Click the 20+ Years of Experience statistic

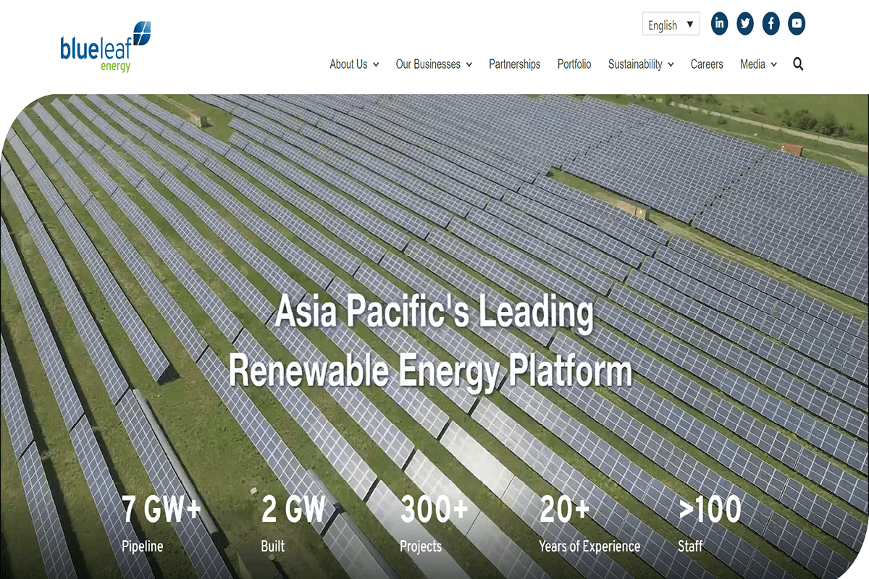[588, 521]
